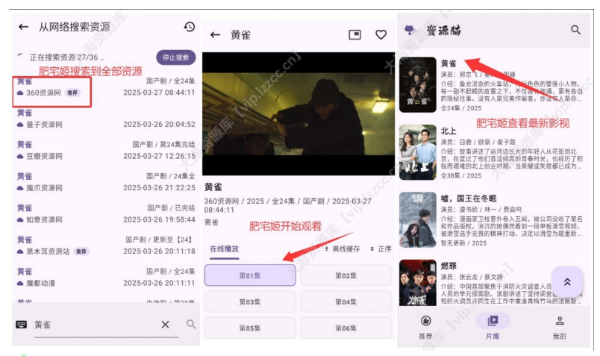600x356 pixels.
Task: Open search in the 资源猫 header
Action: 575,30
